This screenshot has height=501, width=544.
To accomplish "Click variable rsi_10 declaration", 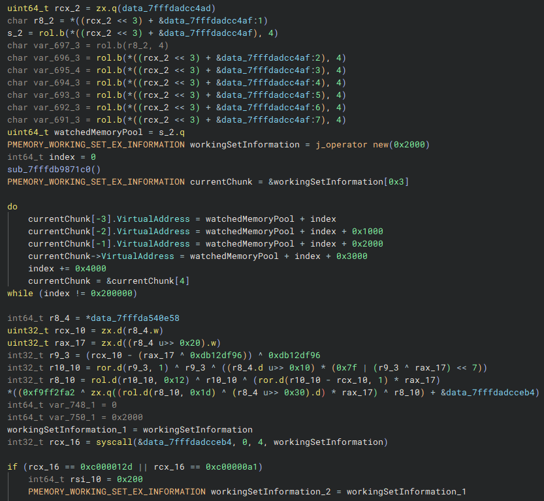I will [x=86, y=479].
